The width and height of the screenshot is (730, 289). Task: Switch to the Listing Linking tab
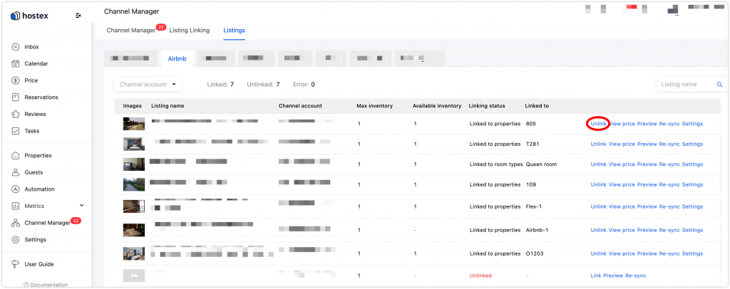pyautogui.click(x=190, y=30)
